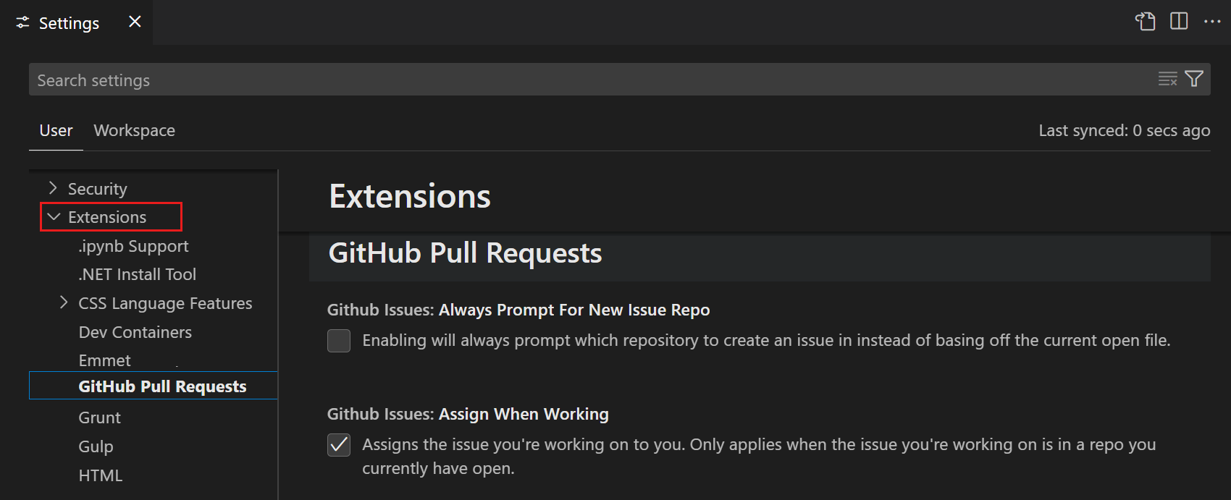Viewport: 1231px width, 500px height.
Task: Switch to the Workspace settings tab
Action: click(134, 130)
